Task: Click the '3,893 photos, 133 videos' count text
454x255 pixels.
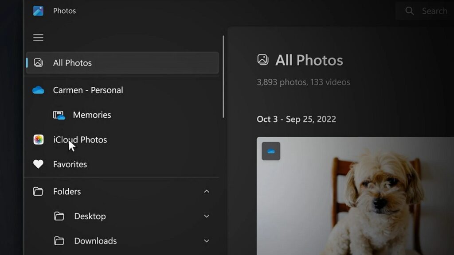Action: click(x=303, y=82)
